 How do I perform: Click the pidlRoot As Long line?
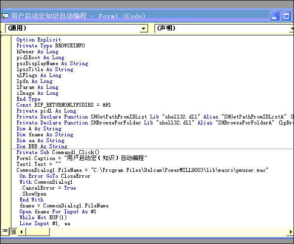pos(41,57)
